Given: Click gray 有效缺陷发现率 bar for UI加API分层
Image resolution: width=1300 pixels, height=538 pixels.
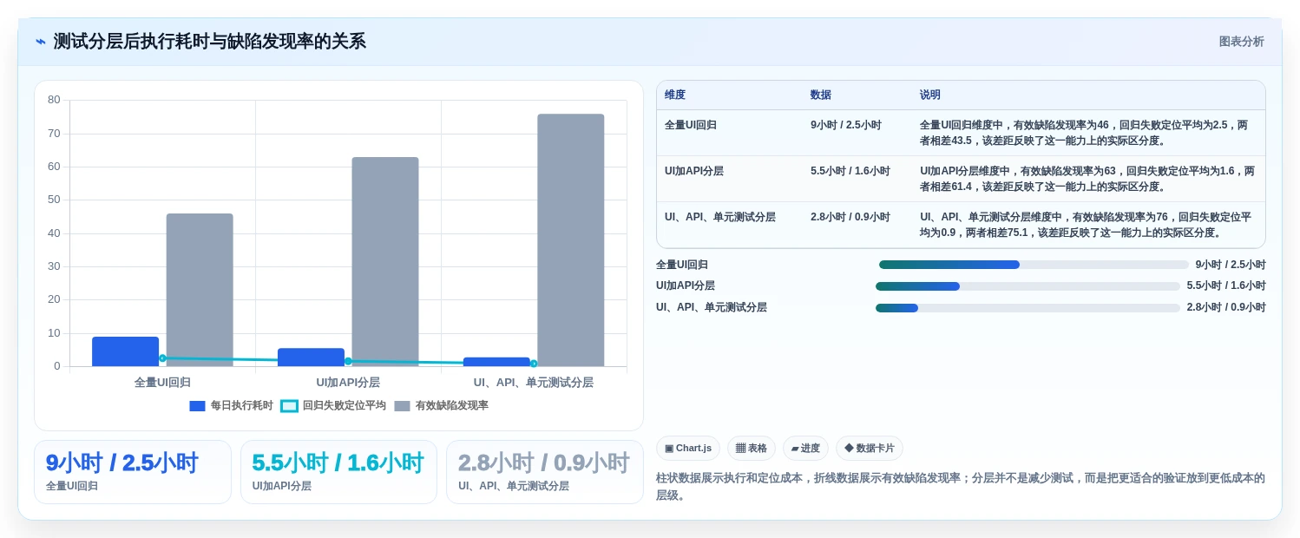Looking at the screenshot, I should pos(385,261).
